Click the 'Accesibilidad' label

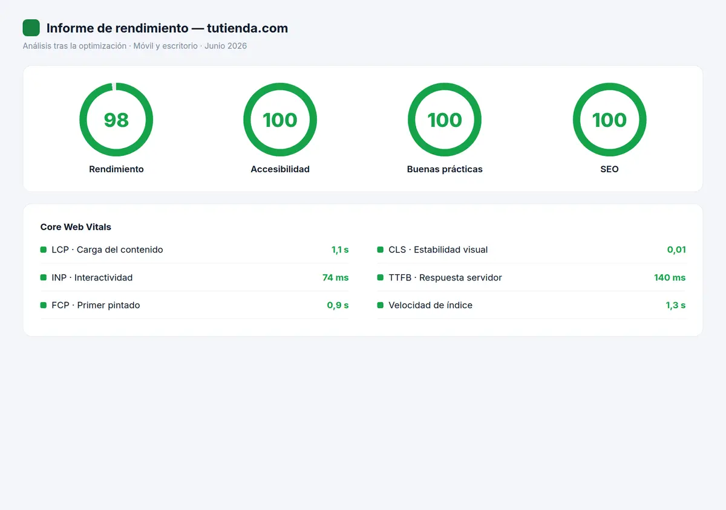point(280,169)
